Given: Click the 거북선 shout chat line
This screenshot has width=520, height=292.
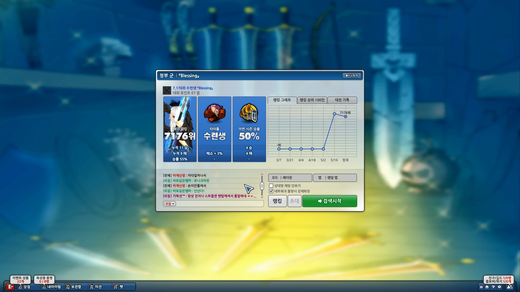Looking at the screenshot, I should coord(210,196).
